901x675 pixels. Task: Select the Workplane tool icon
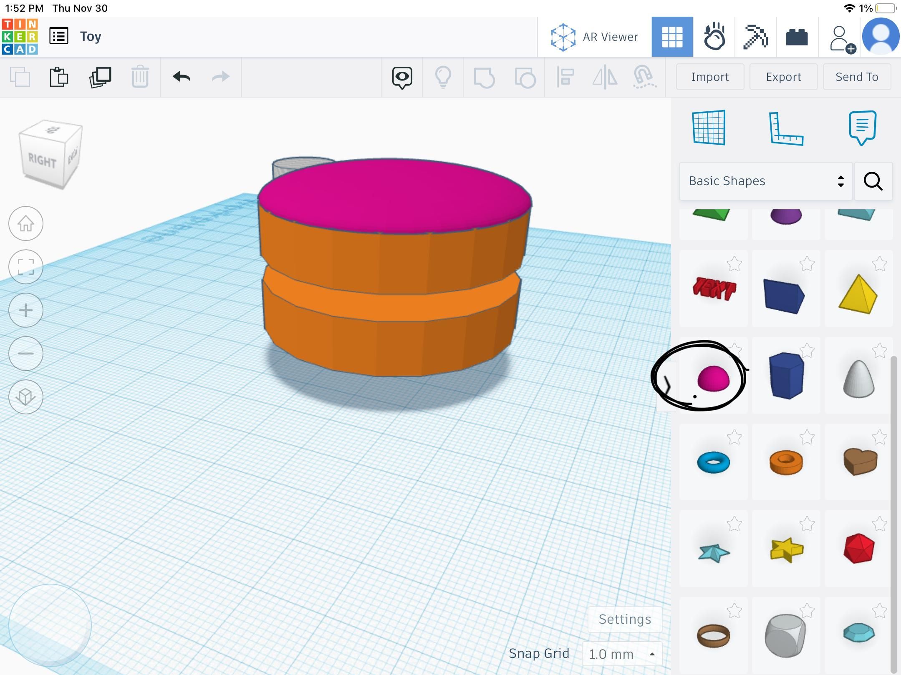pos(709,128)
